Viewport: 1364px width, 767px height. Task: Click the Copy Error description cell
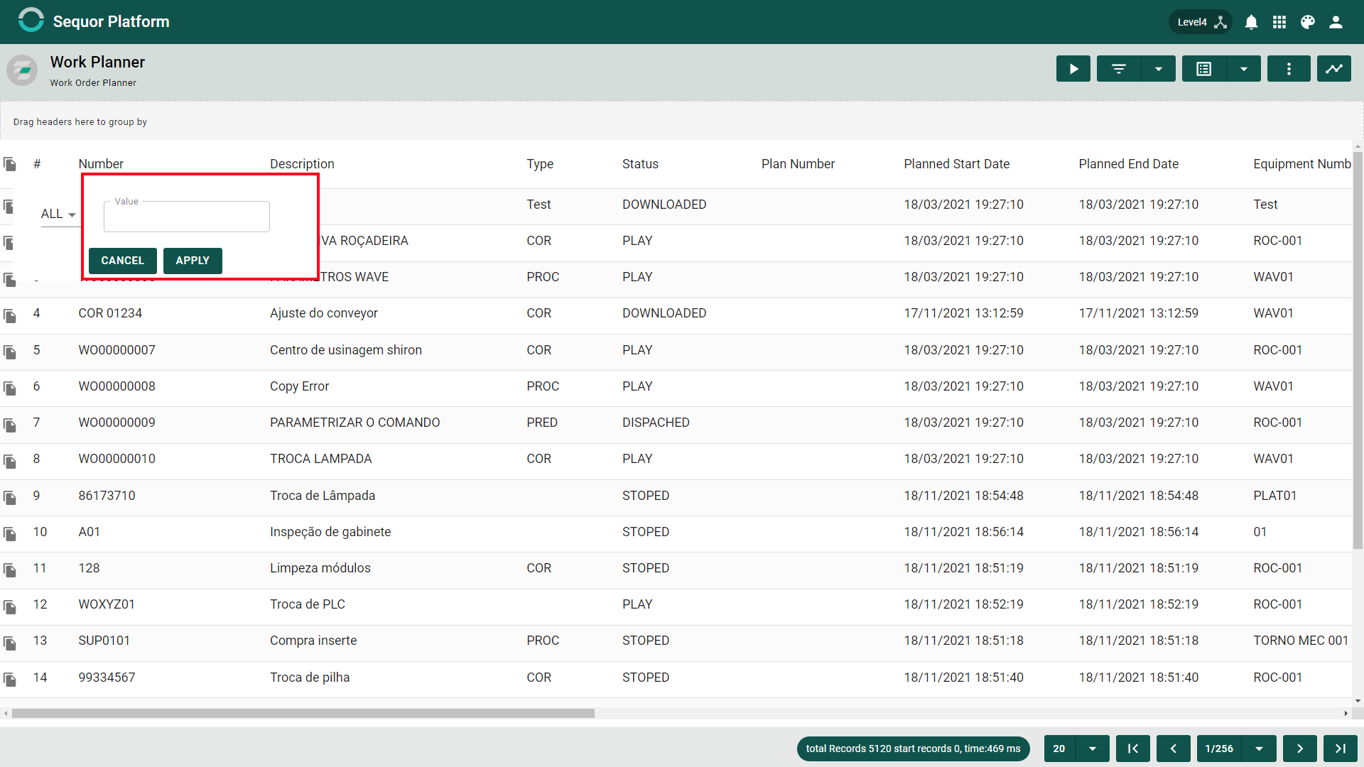click(x=299, y=386)
